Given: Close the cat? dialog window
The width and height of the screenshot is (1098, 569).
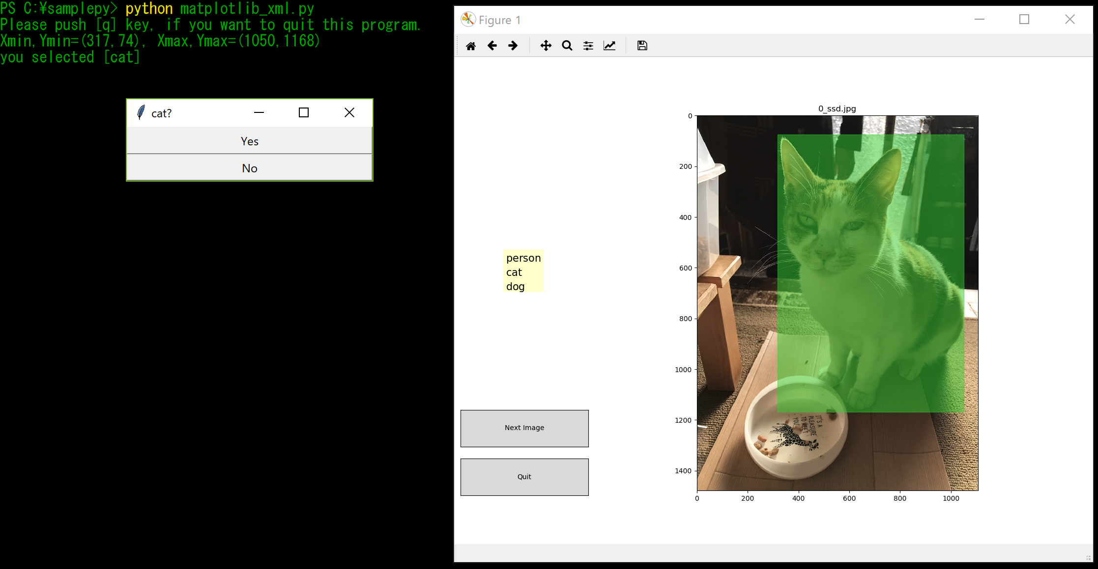Looking at the screenshot, I should [349, 112].
